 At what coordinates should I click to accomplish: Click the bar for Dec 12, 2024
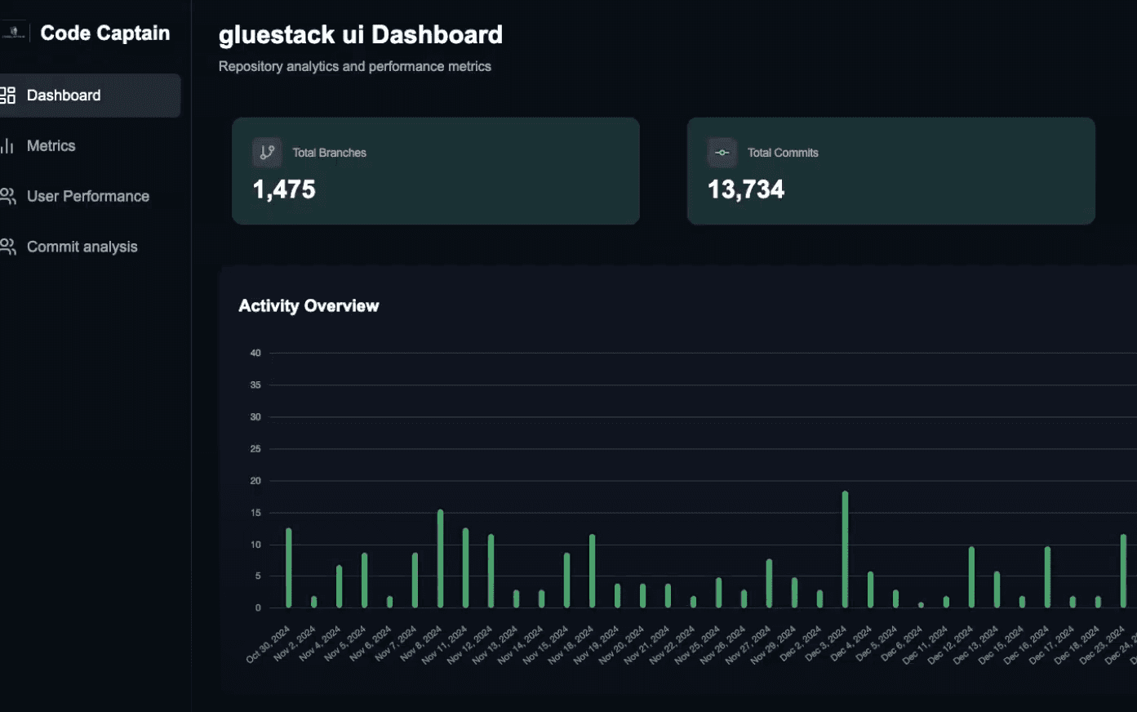pos(972,577)
